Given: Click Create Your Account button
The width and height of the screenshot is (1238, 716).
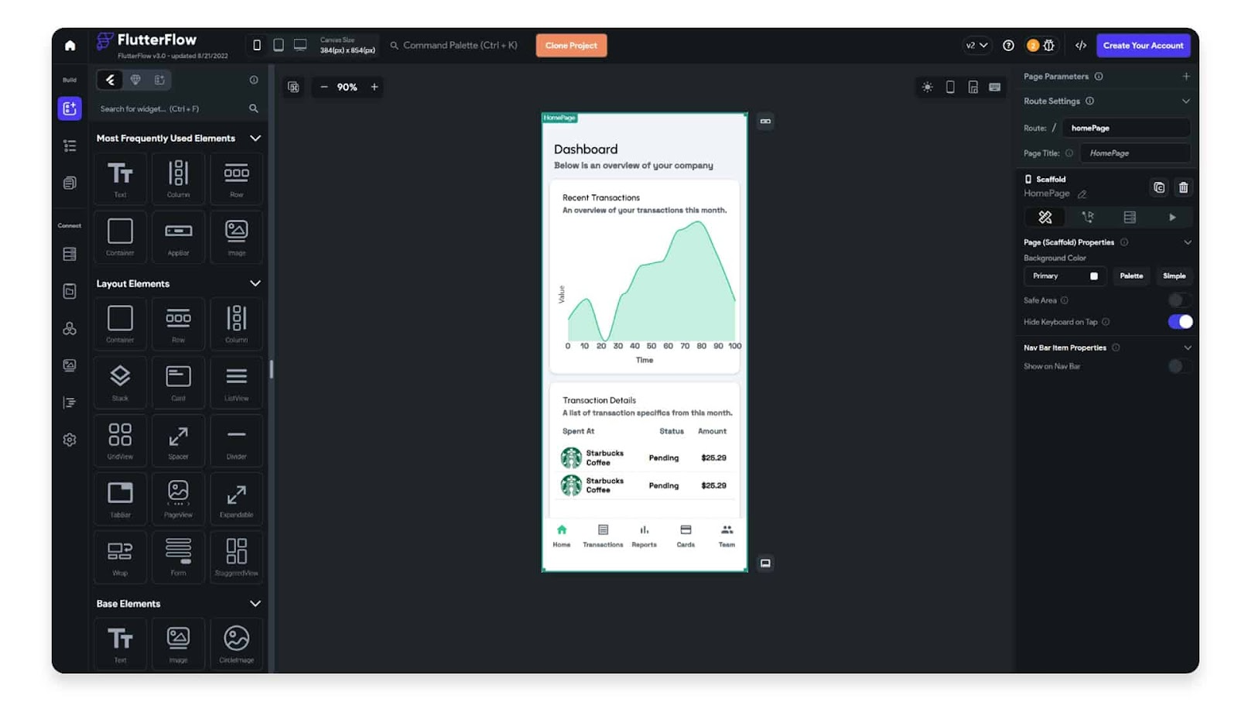Looking at the screenshot, I should [1143, 46].
